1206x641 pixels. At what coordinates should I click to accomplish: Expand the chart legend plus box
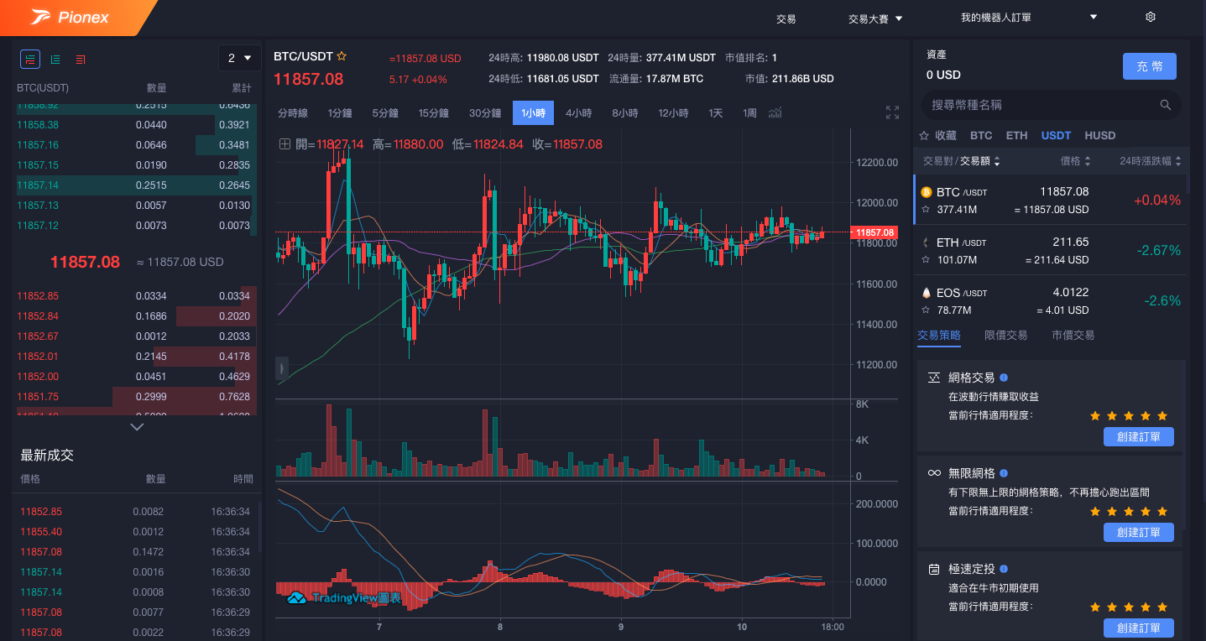[285, 144]
